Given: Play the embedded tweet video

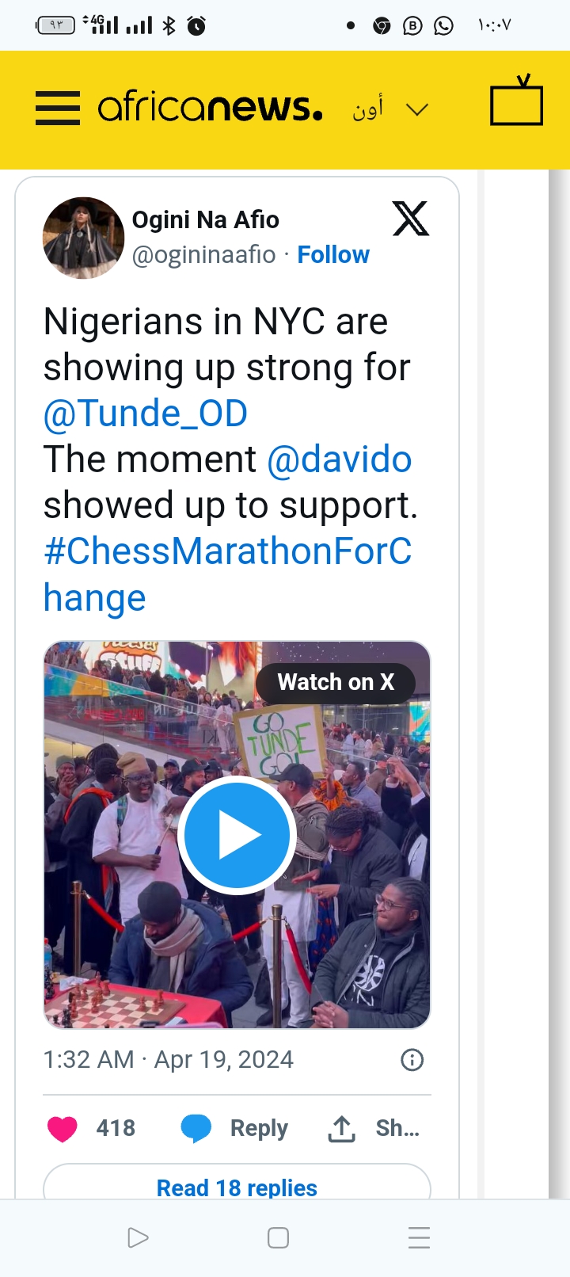Looking at the screenshot, I should pos(237,835).
